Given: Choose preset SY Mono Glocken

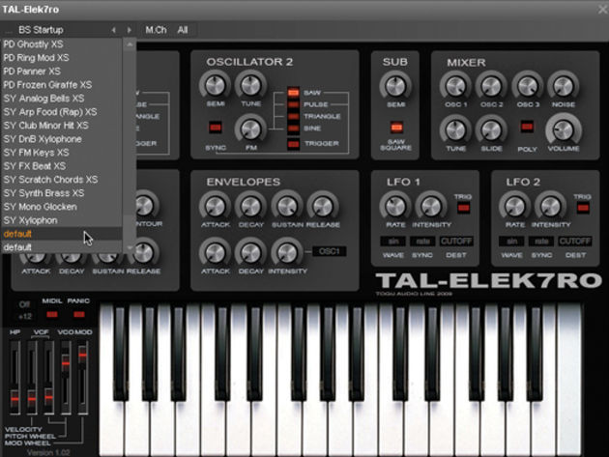Looking at the screenshot, I should pos(62,207).
